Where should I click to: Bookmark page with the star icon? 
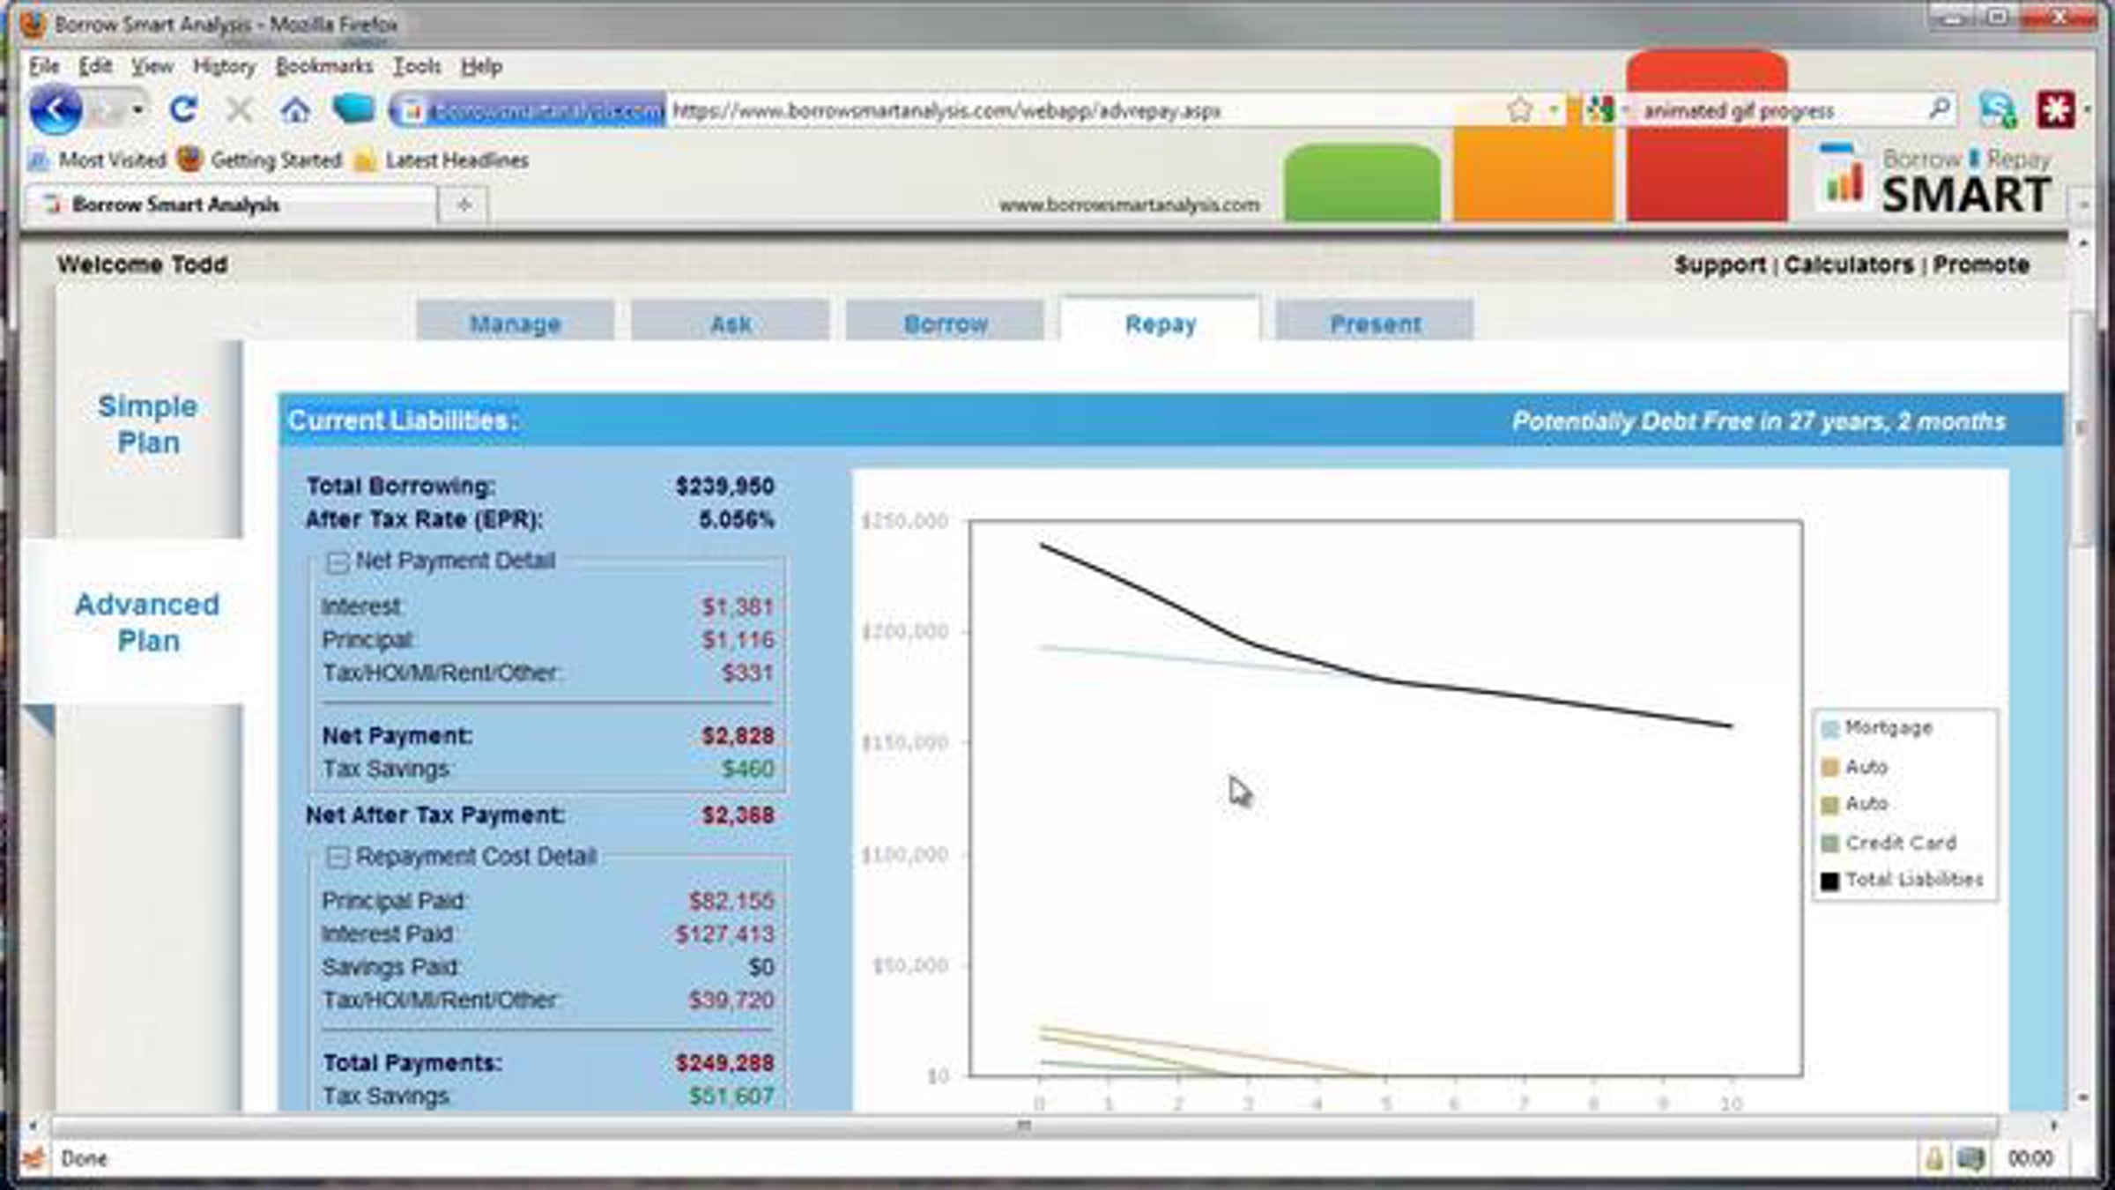[x=1519, y=110]
